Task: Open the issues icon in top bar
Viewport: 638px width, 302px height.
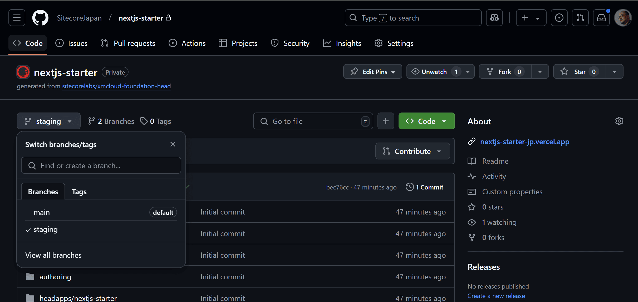Action: [559, 18]
